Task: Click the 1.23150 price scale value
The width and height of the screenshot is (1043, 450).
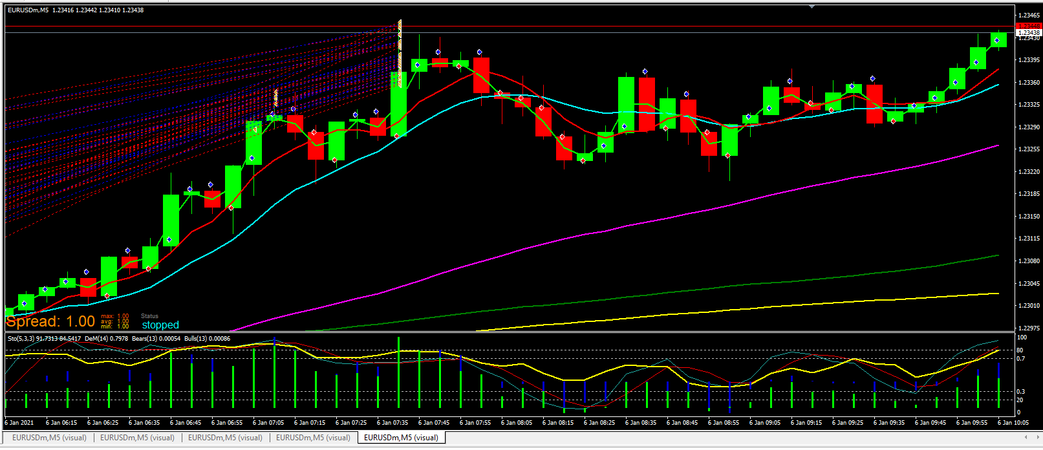Action: pos(1029,217)
